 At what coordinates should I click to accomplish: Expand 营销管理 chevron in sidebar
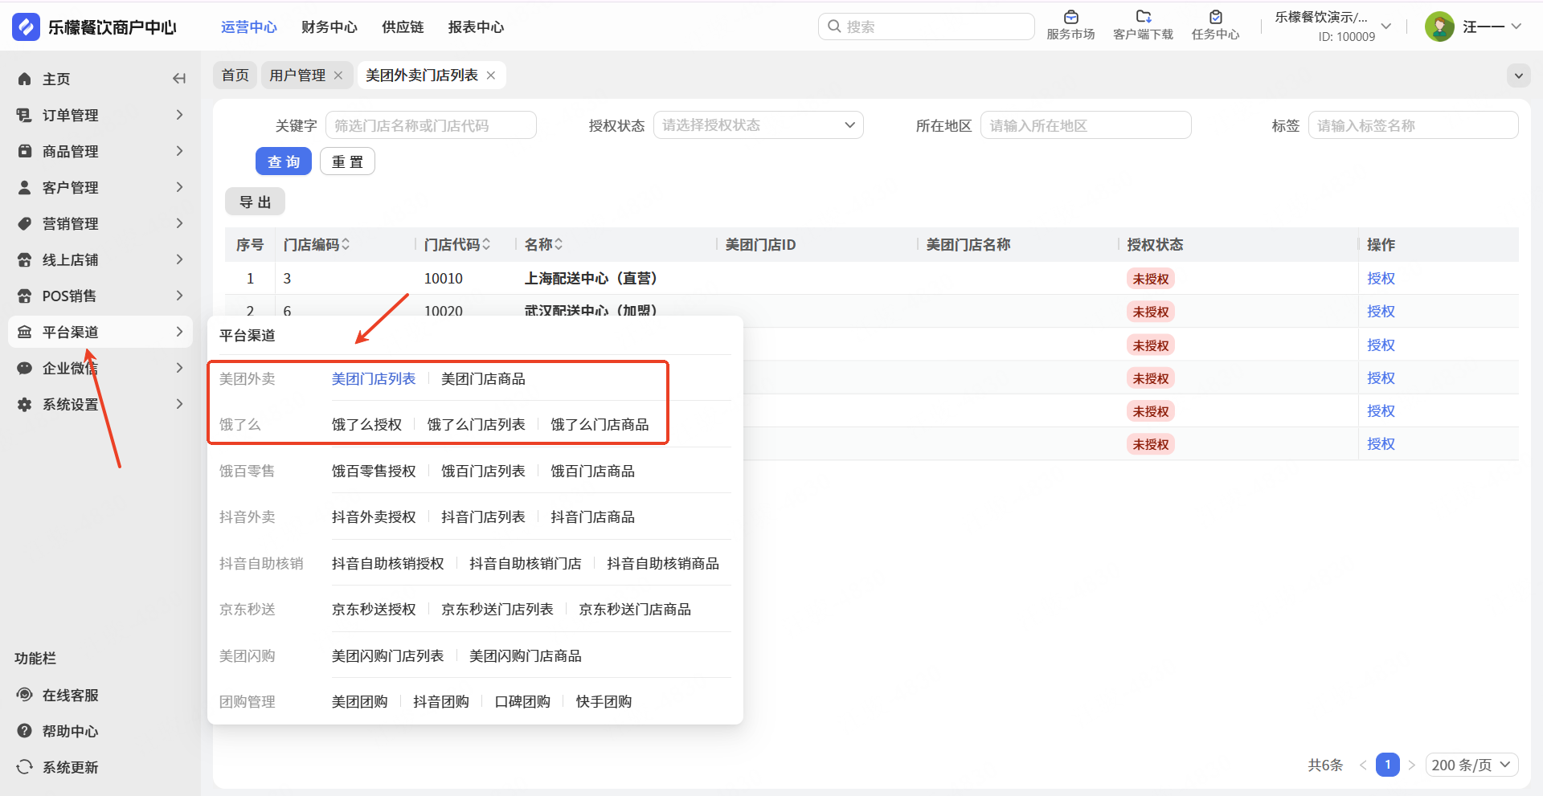coord(179,223)
